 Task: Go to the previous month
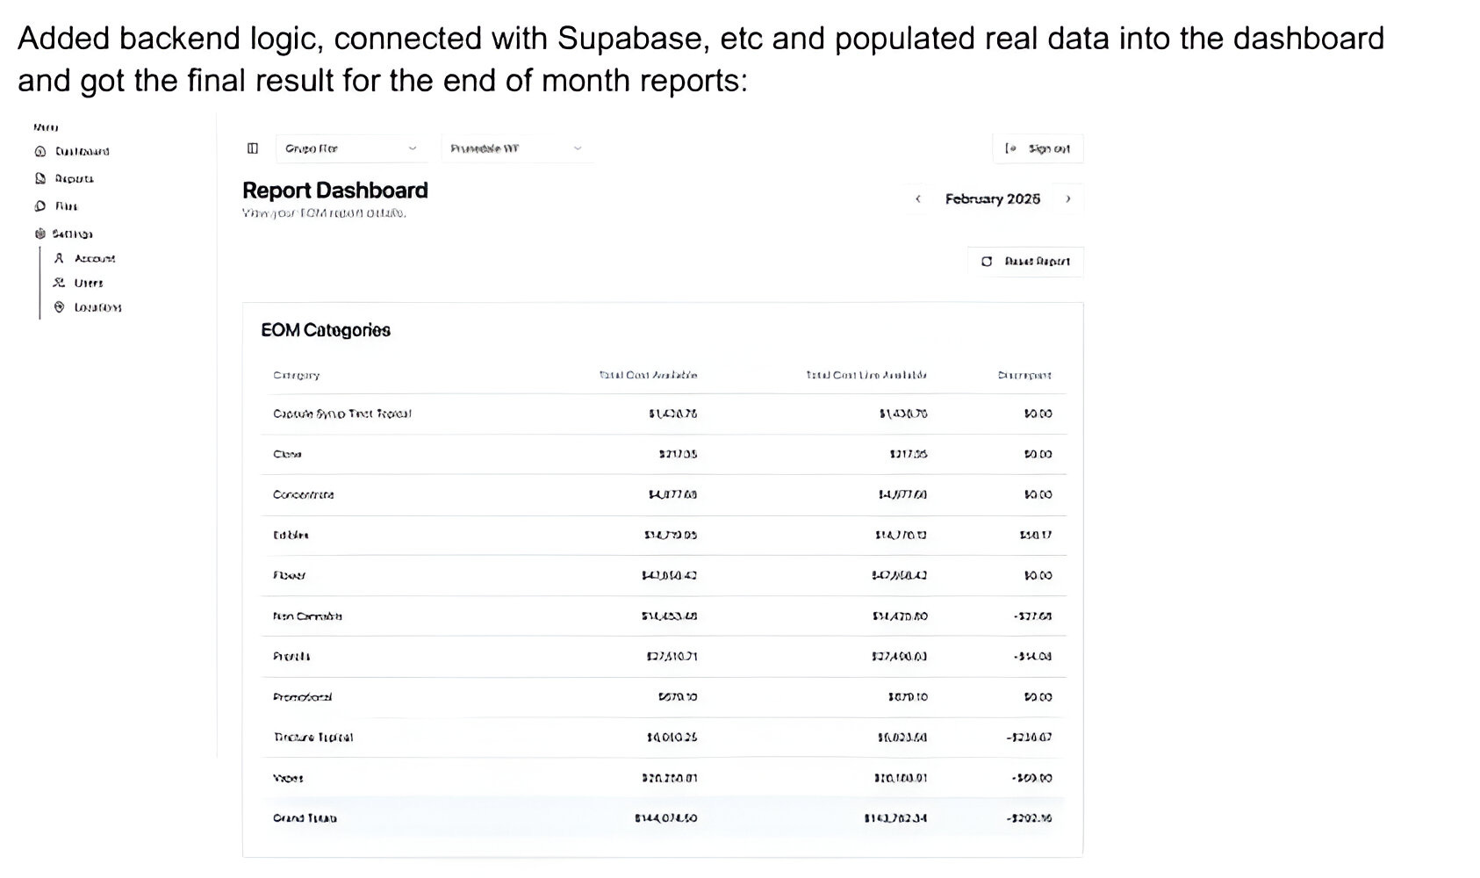(x=918, y=199)
